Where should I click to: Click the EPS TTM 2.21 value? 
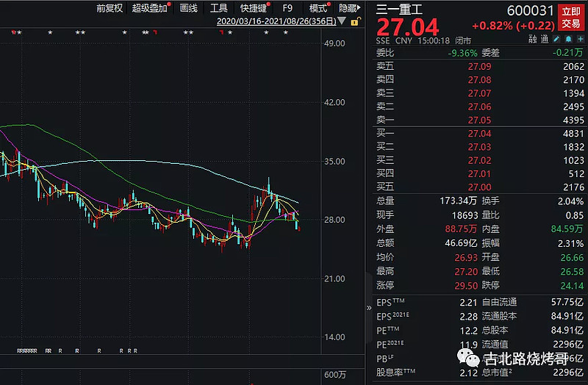(468, 303)
